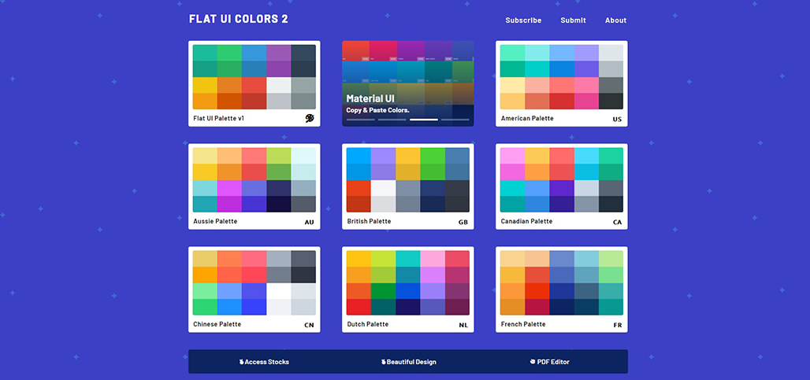Open the Subscribe page from the header
810x380 pixels.
[x=523, y=20]
